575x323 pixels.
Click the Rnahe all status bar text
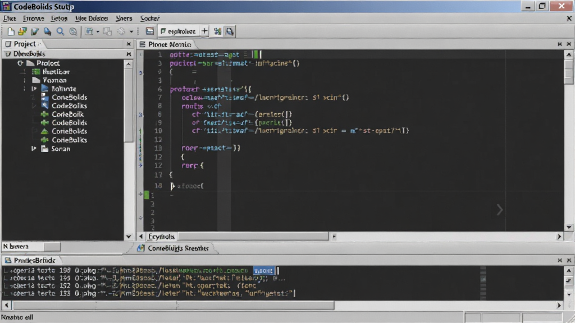(17, 317)
